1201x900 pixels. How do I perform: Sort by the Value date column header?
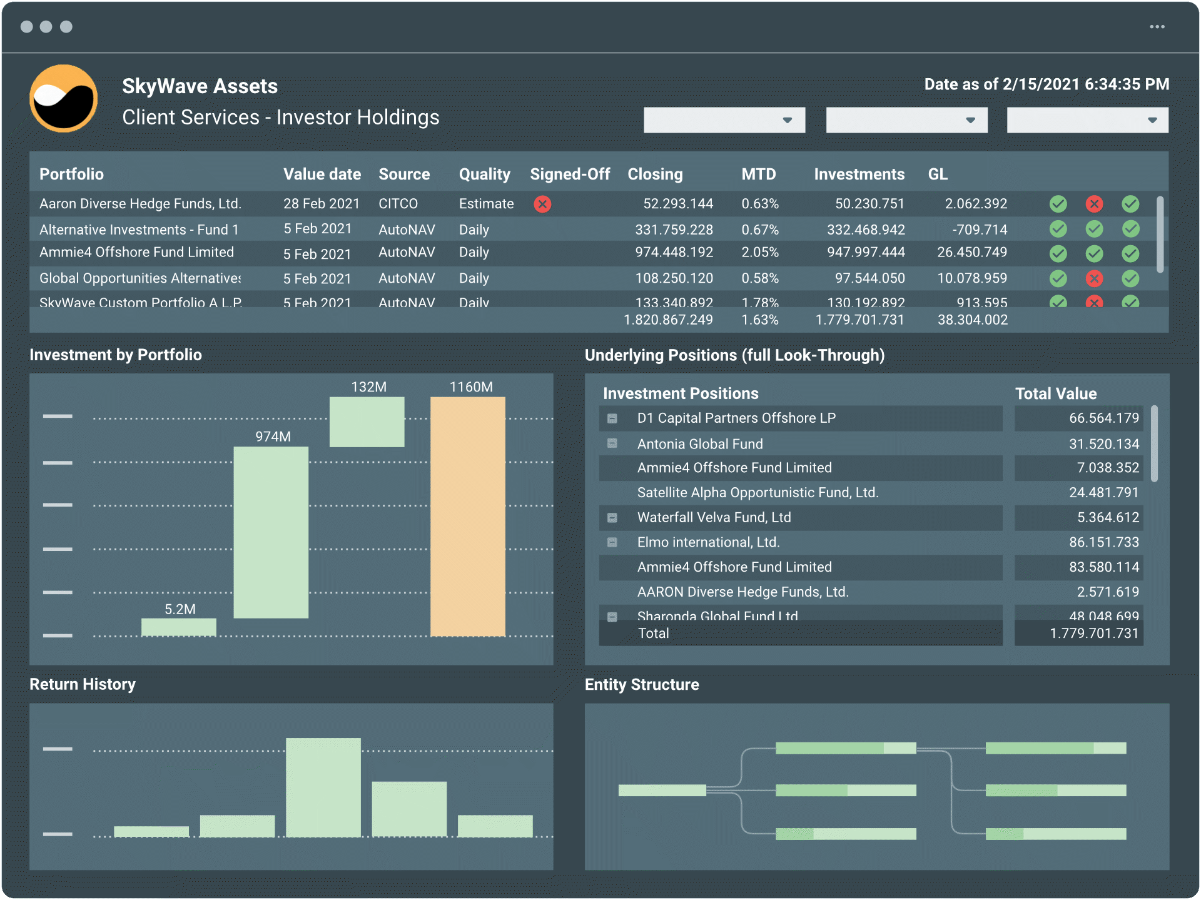(322, 174)
